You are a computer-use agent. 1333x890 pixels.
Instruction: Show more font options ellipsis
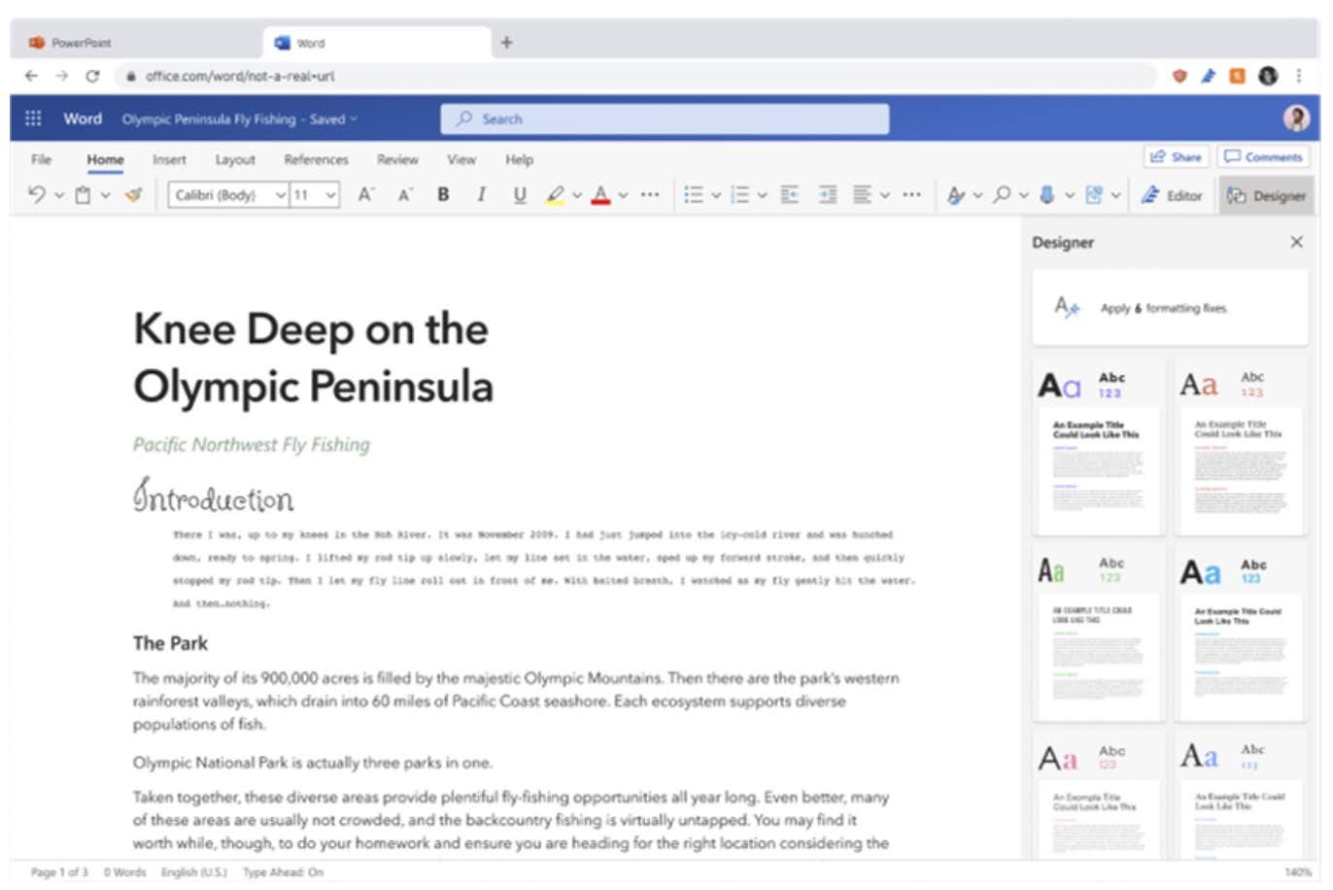650,194
